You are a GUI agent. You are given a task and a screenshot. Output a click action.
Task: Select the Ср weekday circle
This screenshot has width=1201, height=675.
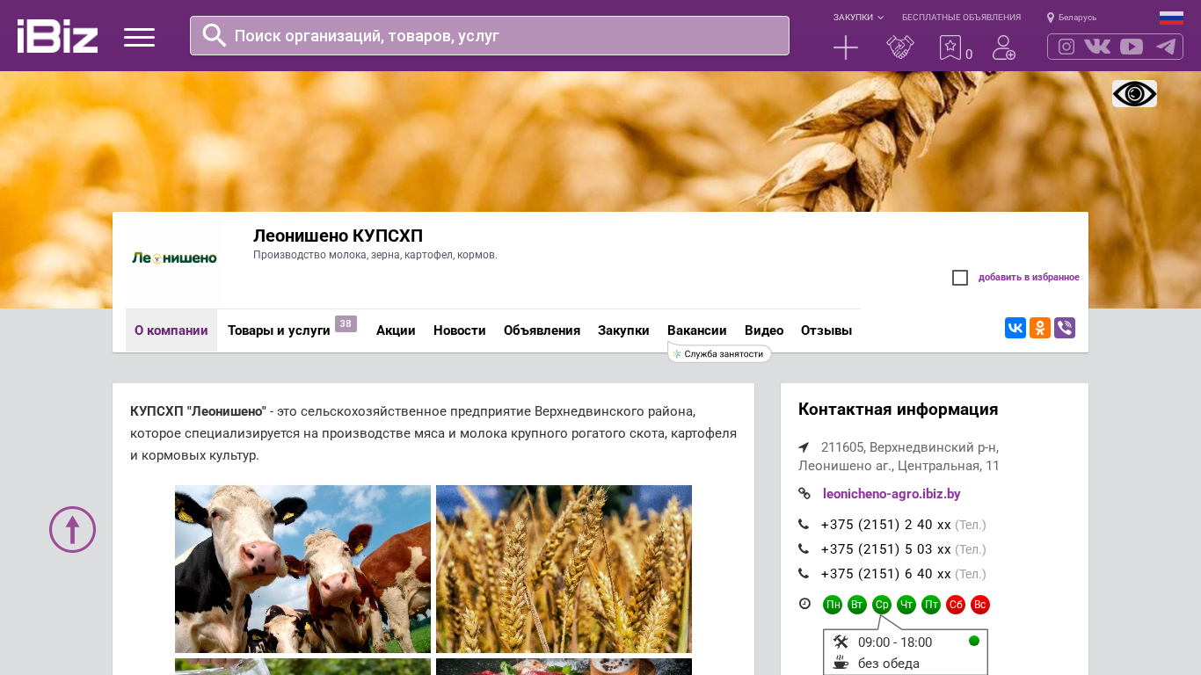[882, 605]
